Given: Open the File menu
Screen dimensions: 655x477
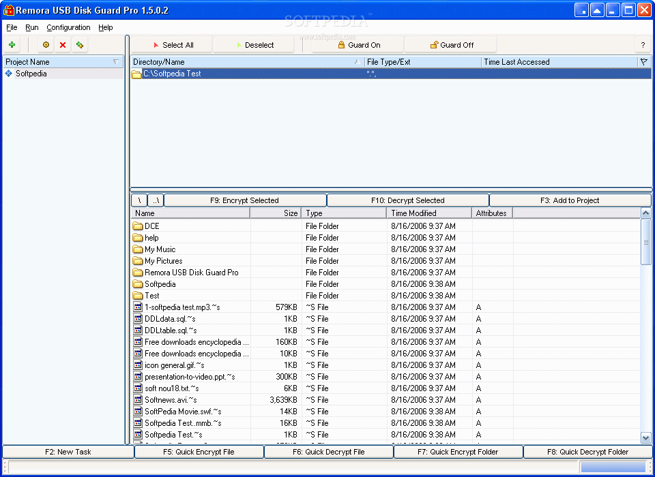Looking at the screenshot, I should click(12, 27).
